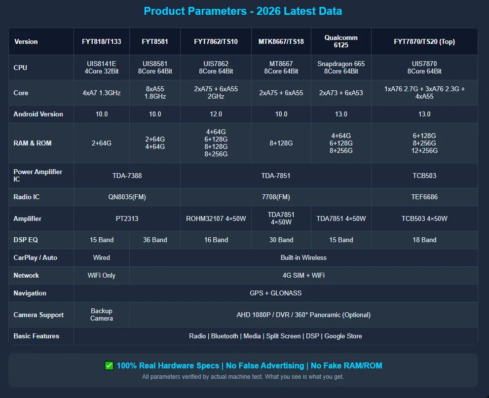
Task: Select Android 13.0 under Qualcomm 6125
Action: 341,114
